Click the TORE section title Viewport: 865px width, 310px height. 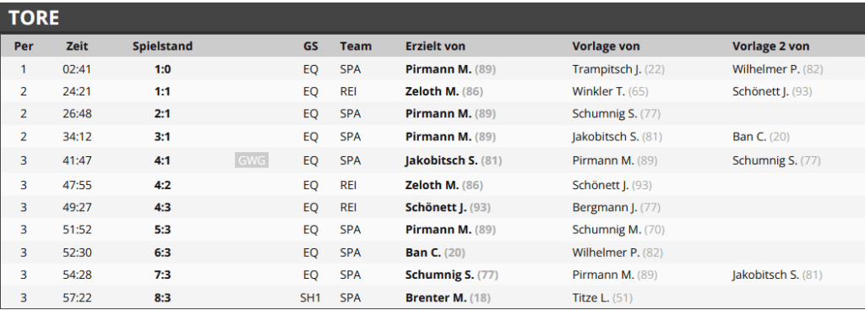tap(34, 19)
